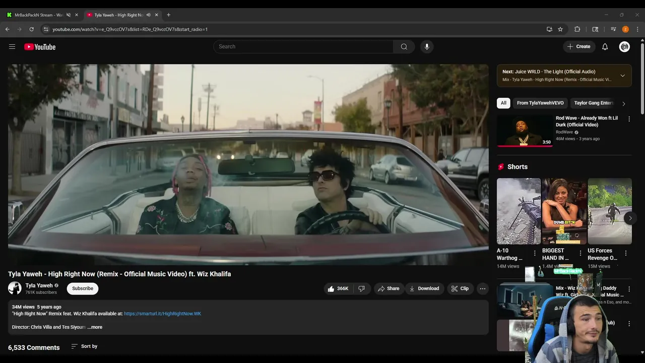645x363 pixels.
Task: Subscribe to Tyla Yaweh channel
Action: (x=83, y=289)
